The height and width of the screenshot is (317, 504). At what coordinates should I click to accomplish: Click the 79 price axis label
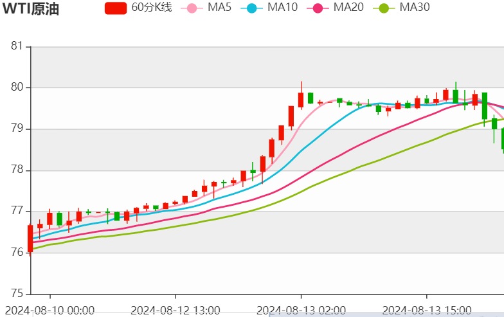pyautogui.click(x=17, y=129)
